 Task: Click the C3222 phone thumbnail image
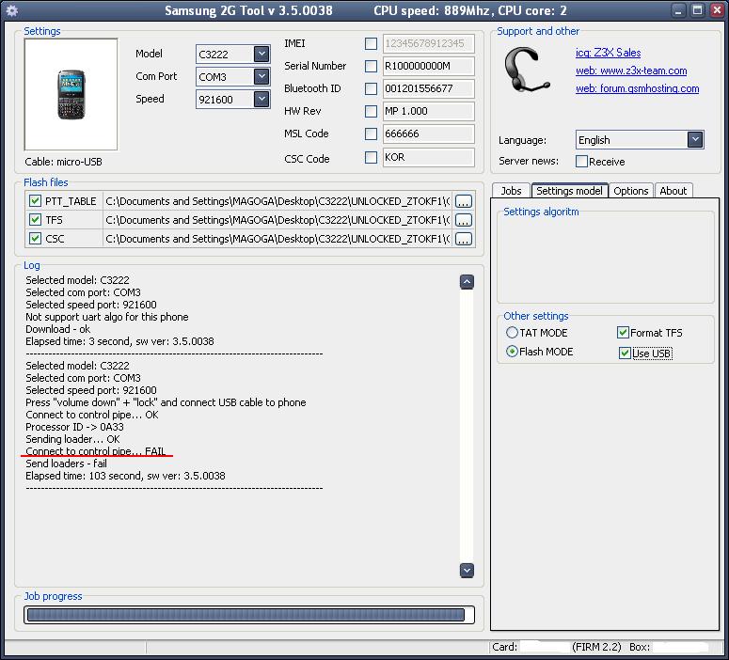71,94
